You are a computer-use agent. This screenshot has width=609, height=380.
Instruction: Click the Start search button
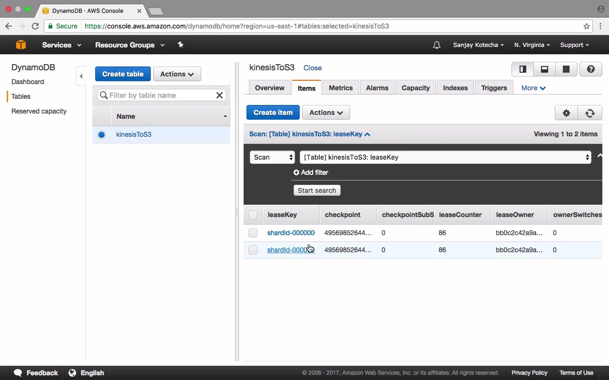pos(317,190)
